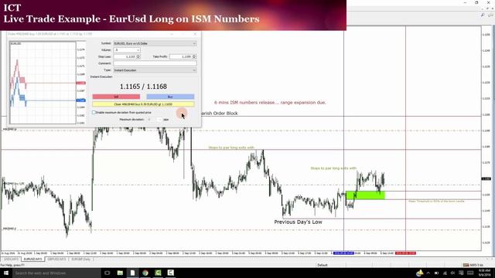Click the Bearish Order Block label
The width and height of the screenshot is (495, 278).
pyautogui.click(x=219, y=114)
